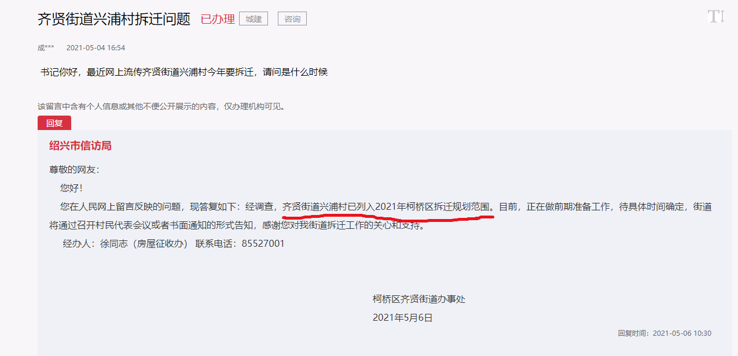Select the 城建 category tag
Image resolution: width=738 pixels, height=356 pixels.
coord(254,18)
